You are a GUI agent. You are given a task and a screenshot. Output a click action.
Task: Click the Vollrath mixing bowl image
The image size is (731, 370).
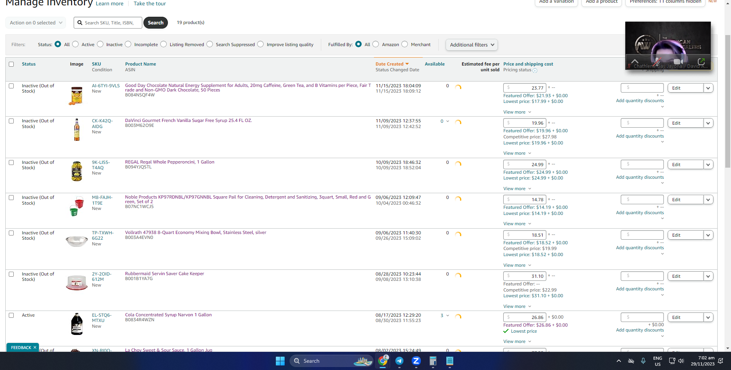pos(77,241)
